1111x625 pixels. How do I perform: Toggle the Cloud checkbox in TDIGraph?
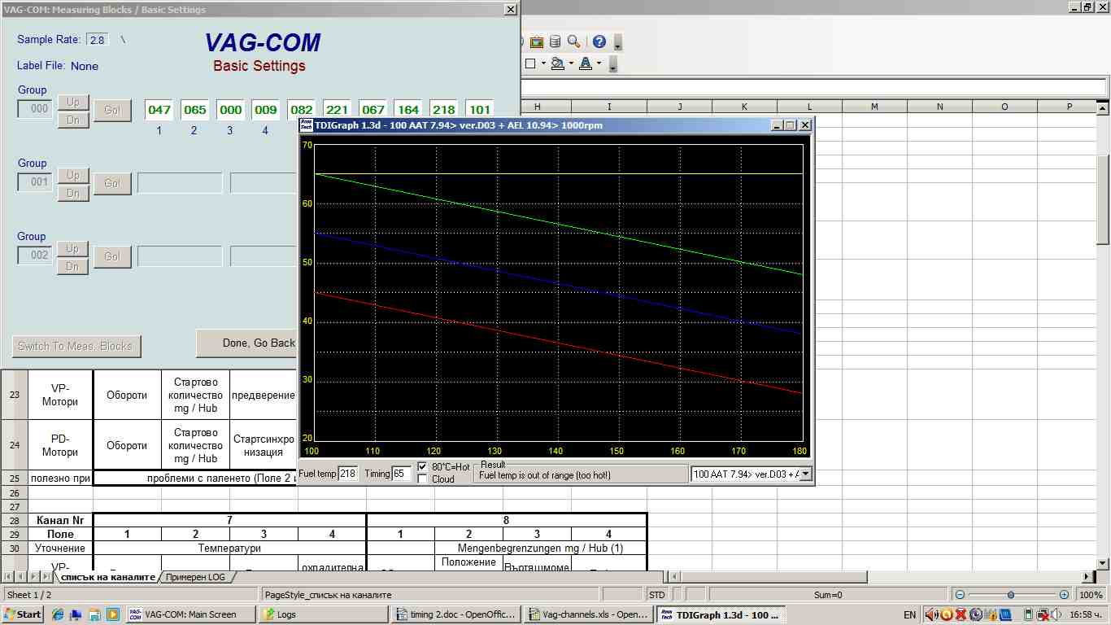422,479
